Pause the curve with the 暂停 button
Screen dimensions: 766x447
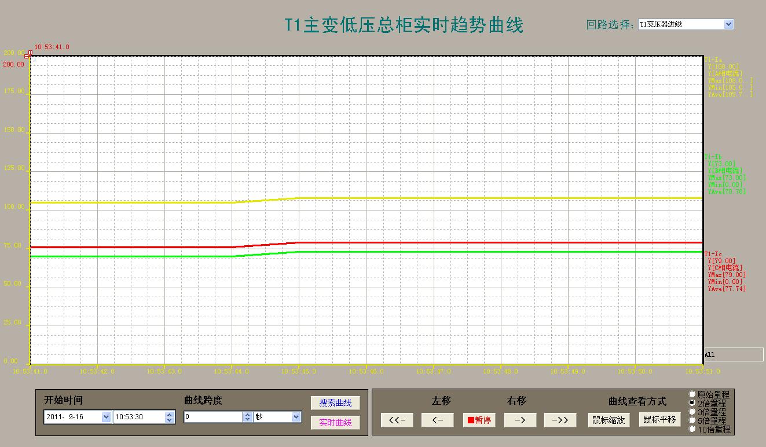click(479, 420)
